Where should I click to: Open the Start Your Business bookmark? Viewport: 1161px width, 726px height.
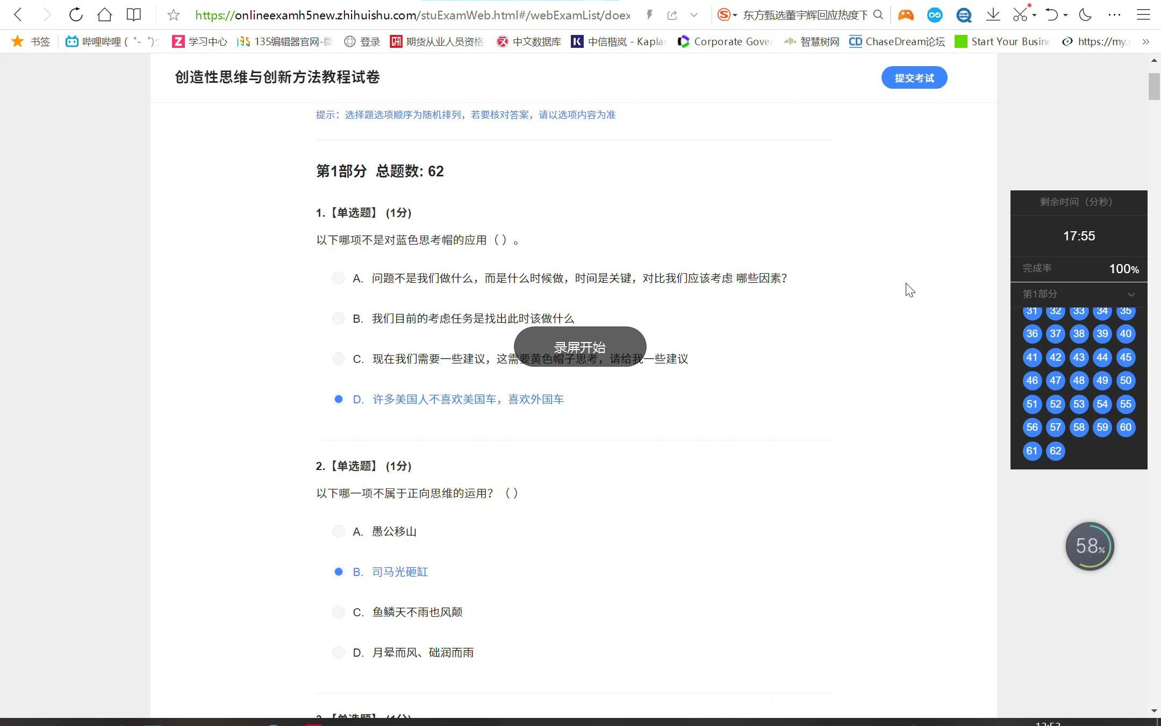(x=1002, y=41)
